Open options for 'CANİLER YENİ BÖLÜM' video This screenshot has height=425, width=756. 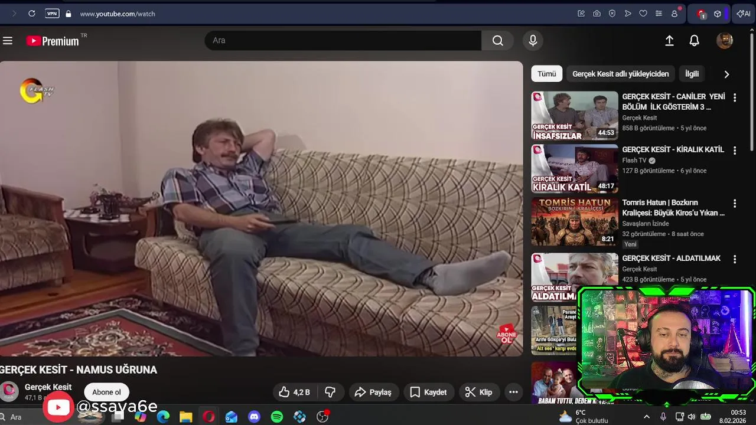(x=735, y=97)
